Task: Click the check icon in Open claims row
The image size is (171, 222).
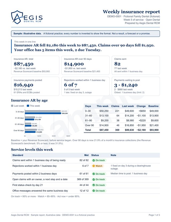Action: pos(94,179)
